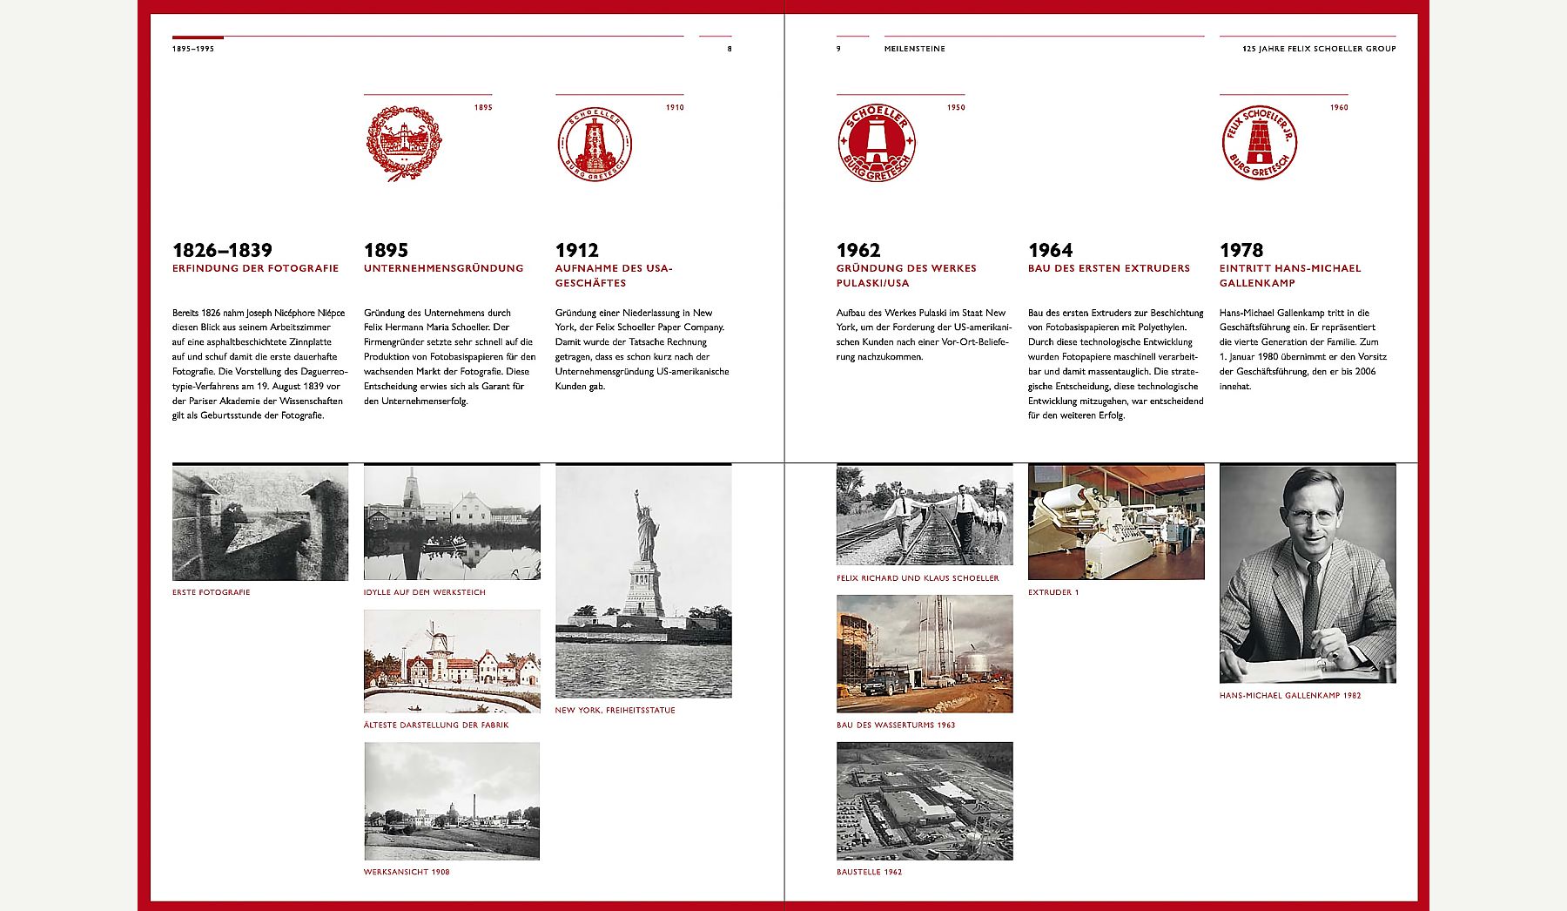The width and height of the screenshot is (1567, 911).
Task: Click the header text 1895–1995
Action: coord(193,49)
